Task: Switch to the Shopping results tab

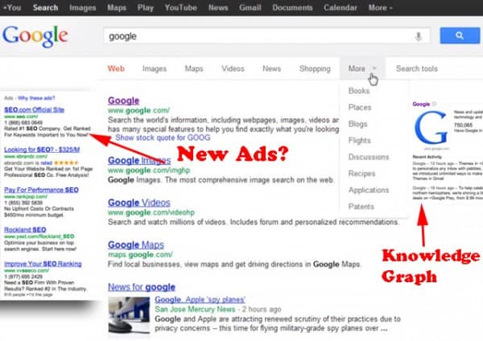Action: click(315, 68)
